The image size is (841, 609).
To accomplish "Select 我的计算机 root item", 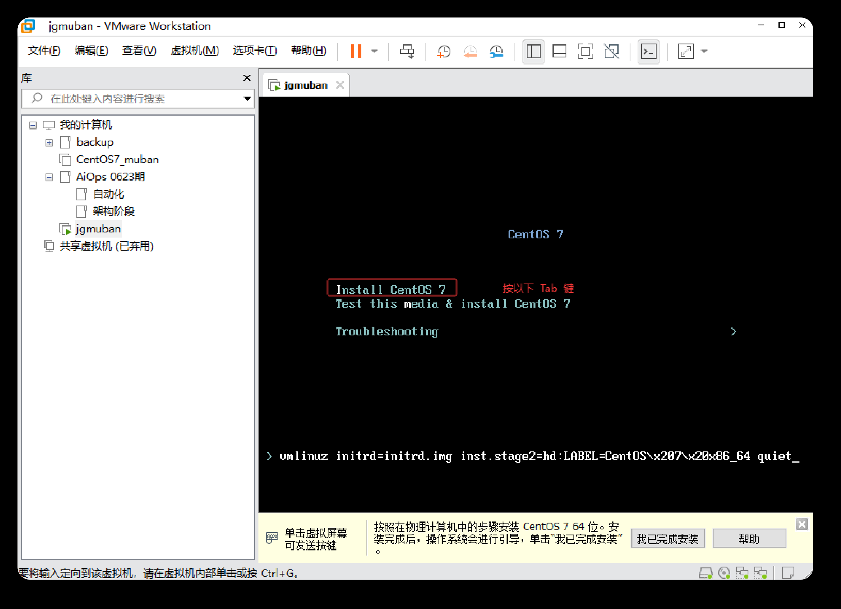I will tap(86, 125).
